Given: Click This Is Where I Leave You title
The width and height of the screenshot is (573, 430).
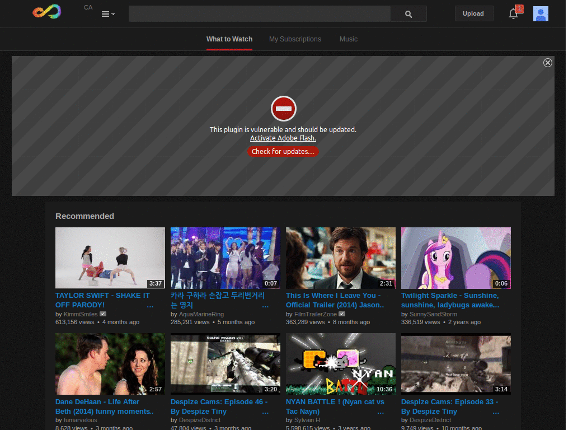Looking at the screenshot, I should point(335,300).
